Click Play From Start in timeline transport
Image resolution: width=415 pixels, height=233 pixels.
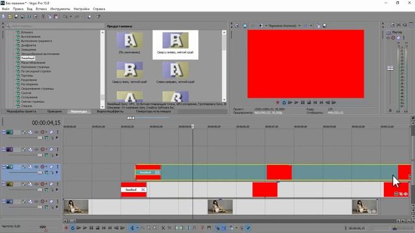point(78,228)
